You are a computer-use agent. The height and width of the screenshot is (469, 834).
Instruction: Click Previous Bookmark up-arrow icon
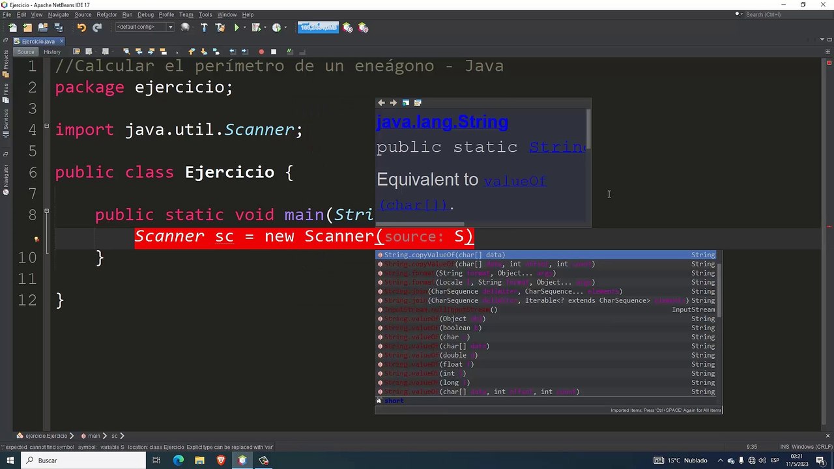191,51
